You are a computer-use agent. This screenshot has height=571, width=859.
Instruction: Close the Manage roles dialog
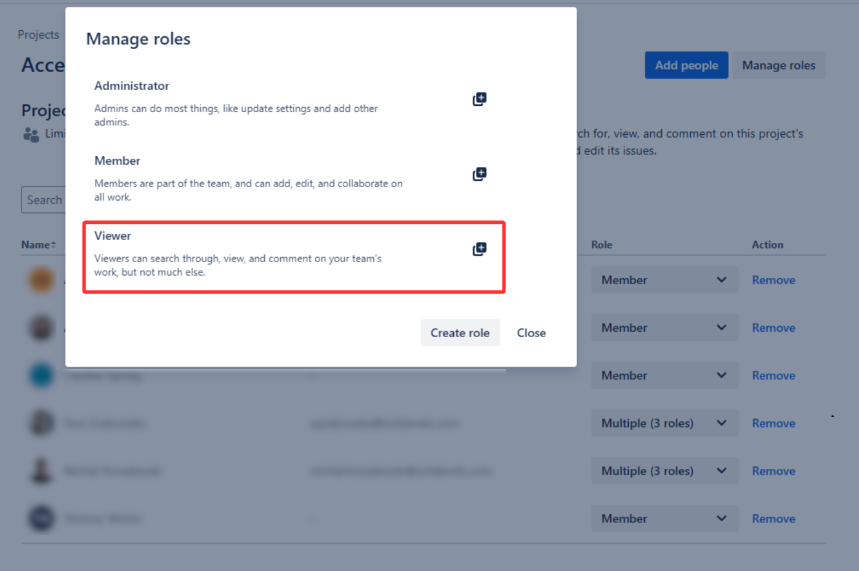531,333
